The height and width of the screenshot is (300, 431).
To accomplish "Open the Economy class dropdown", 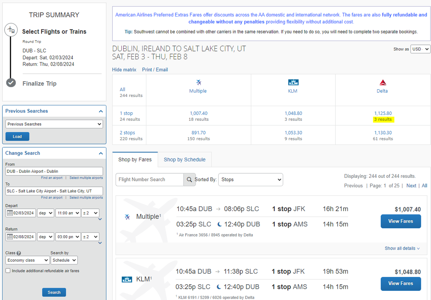I will [28, 260].
